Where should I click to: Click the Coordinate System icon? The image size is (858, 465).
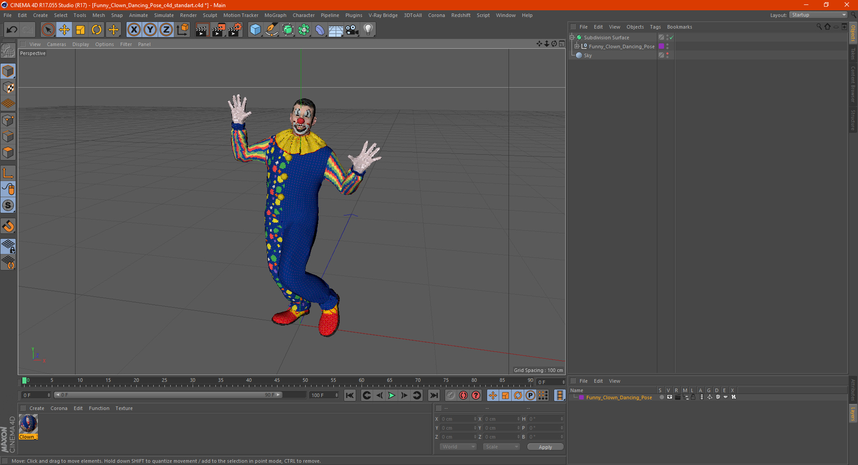point(183,30)
